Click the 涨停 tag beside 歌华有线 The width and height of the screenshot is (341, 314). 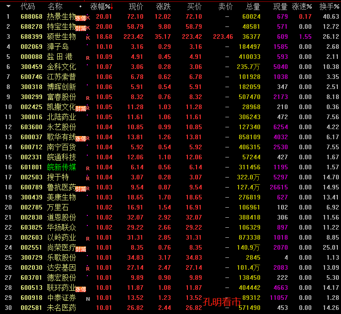point(81,139)
